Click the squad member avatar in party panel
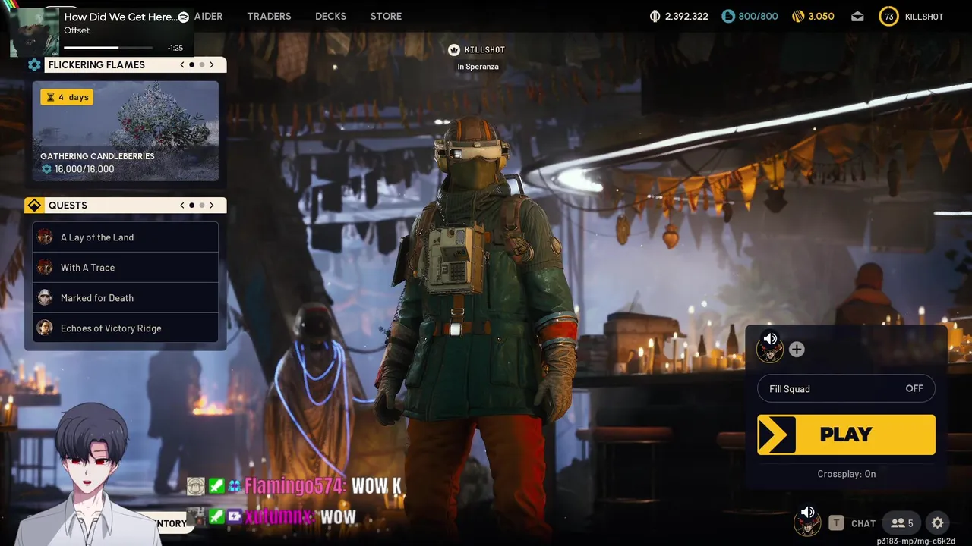This screenshot has height=546, width=972. [770, 349]
